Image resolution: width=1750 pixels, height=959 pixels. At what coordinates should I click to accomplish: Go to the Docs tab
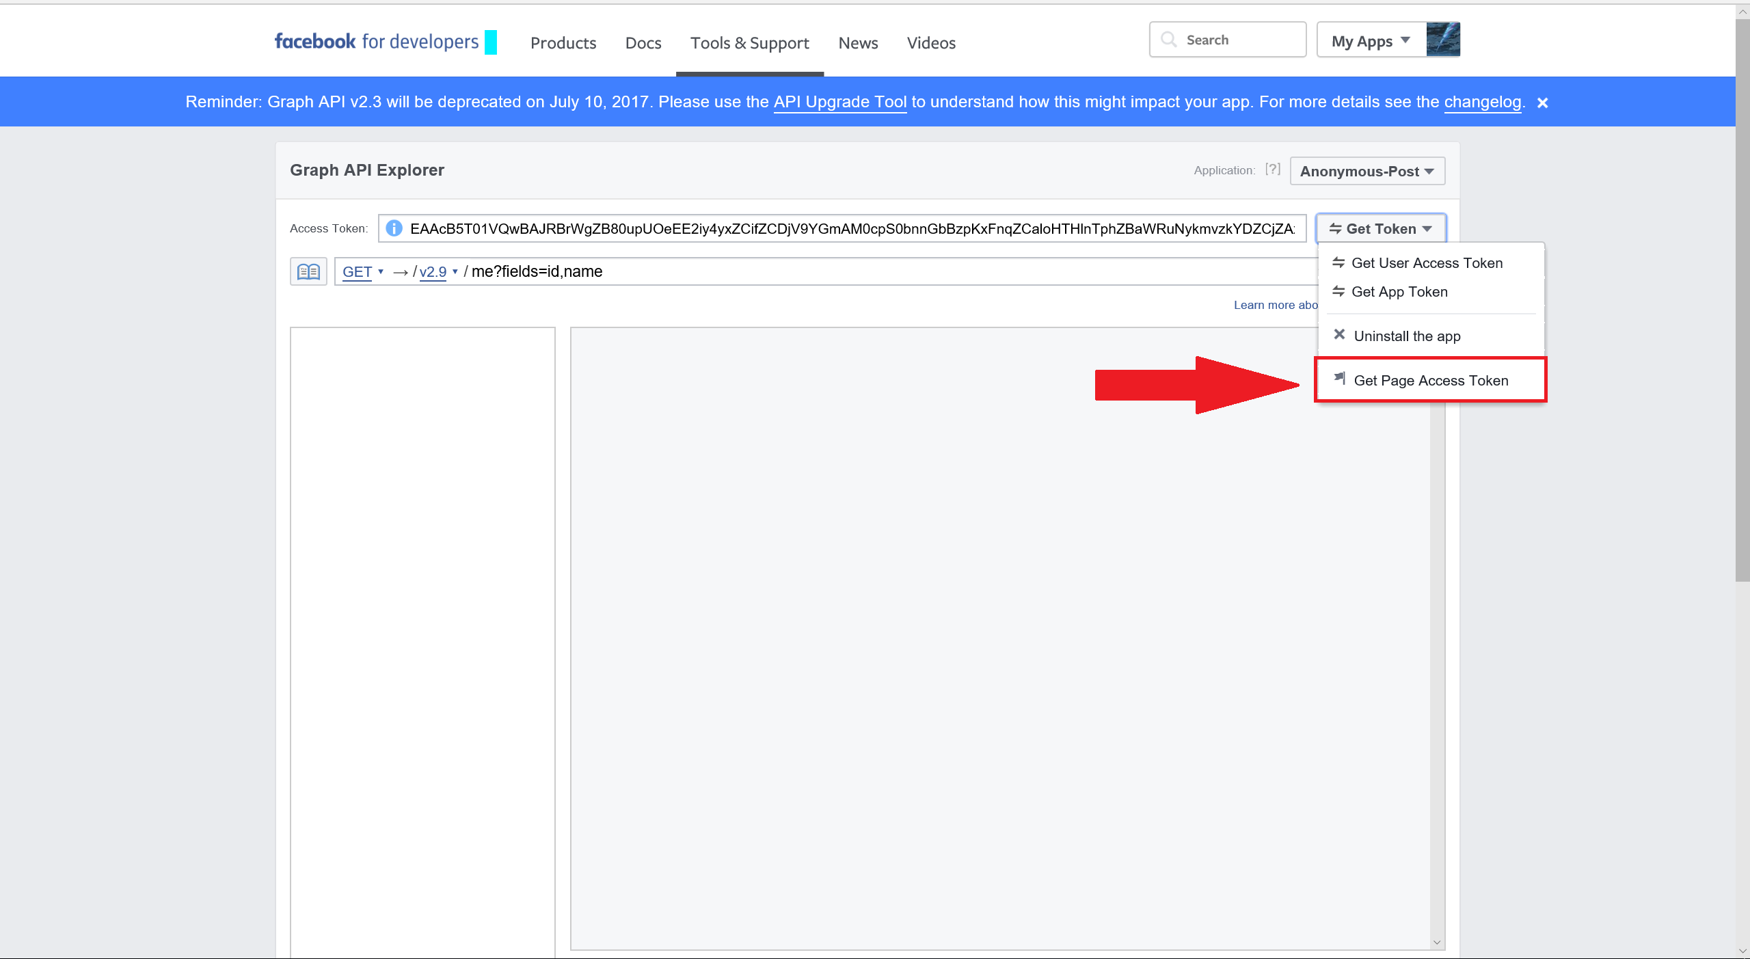pyautogui.click(x=643, y=43)
